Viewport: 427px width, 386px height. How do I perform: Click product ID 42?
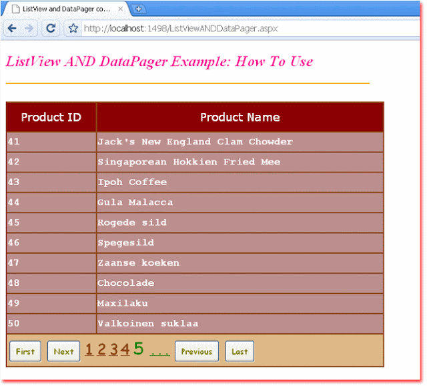(51, 162)
